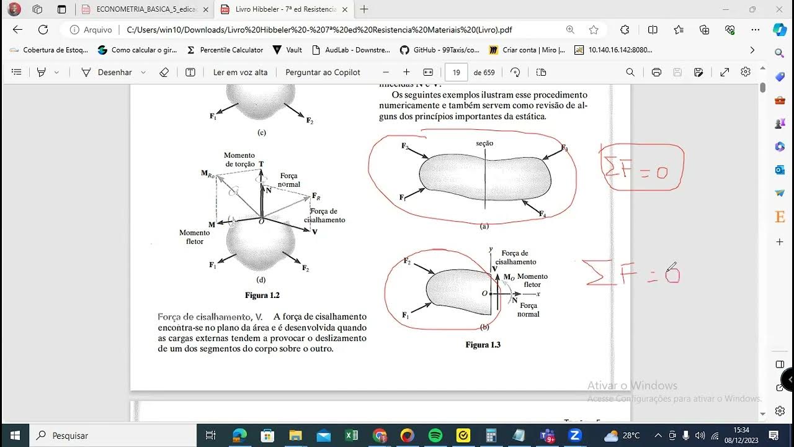This screenshot has width=794, height=447.
Task: Open Edge settings and more menu
Action: pos(755,30)
